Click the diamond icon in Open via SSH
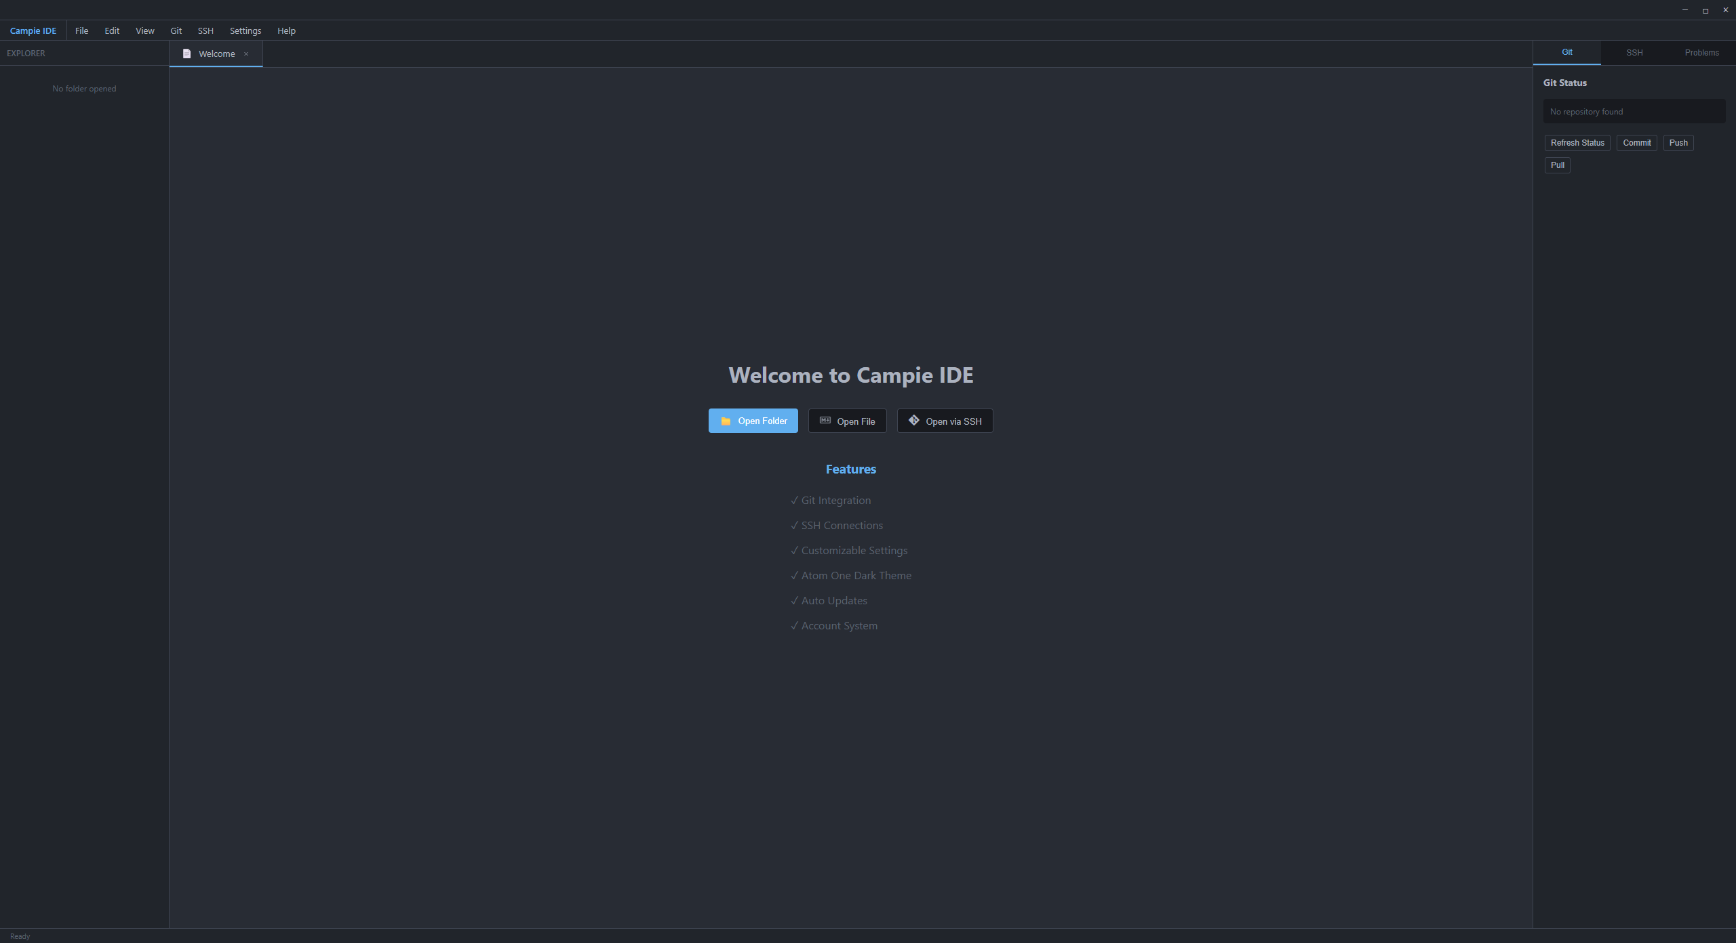1736x943 pixels. 913,420
